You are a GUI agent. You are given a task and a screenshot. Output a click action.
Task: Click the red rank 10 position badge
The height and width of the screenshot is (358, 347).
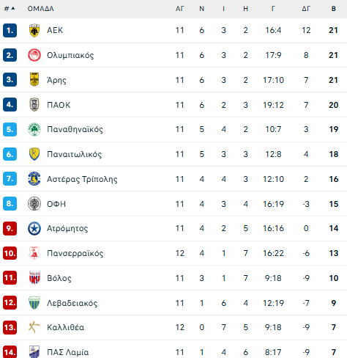10,253
